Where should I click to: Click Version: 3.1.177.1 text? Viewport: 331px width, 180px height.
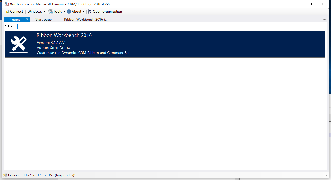51,43
